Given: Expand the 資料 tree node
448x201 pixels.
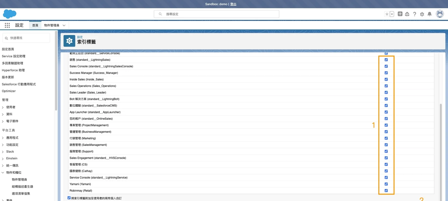Looking at the screenshot, I should pos(3,114).
